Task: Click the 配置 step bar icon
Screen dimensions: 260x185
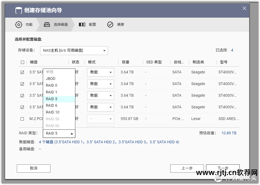Action: pos(82,24)
